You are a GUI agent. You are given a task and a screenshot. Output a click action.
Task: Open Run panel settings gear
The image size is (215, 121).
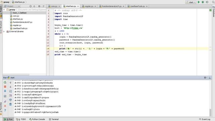click(205, 78)
